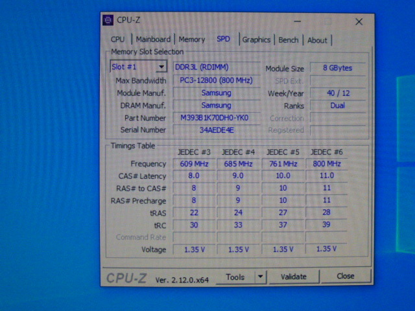Click tRAS value 24
This screenshot has height=311, width=415.
tap(238, 213)
